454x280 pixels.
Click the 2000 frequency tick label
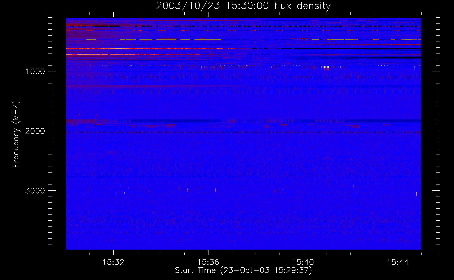[x=35, y=131]
